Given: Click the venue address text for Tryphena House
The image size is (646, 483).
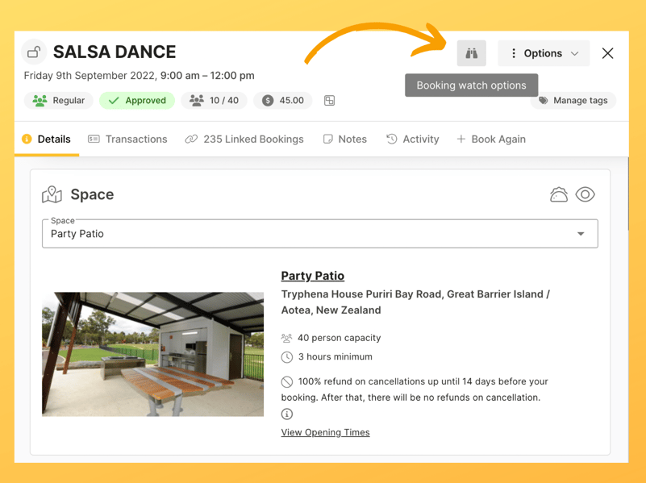Looking at the screenshot, I should [x=415, y=302].
